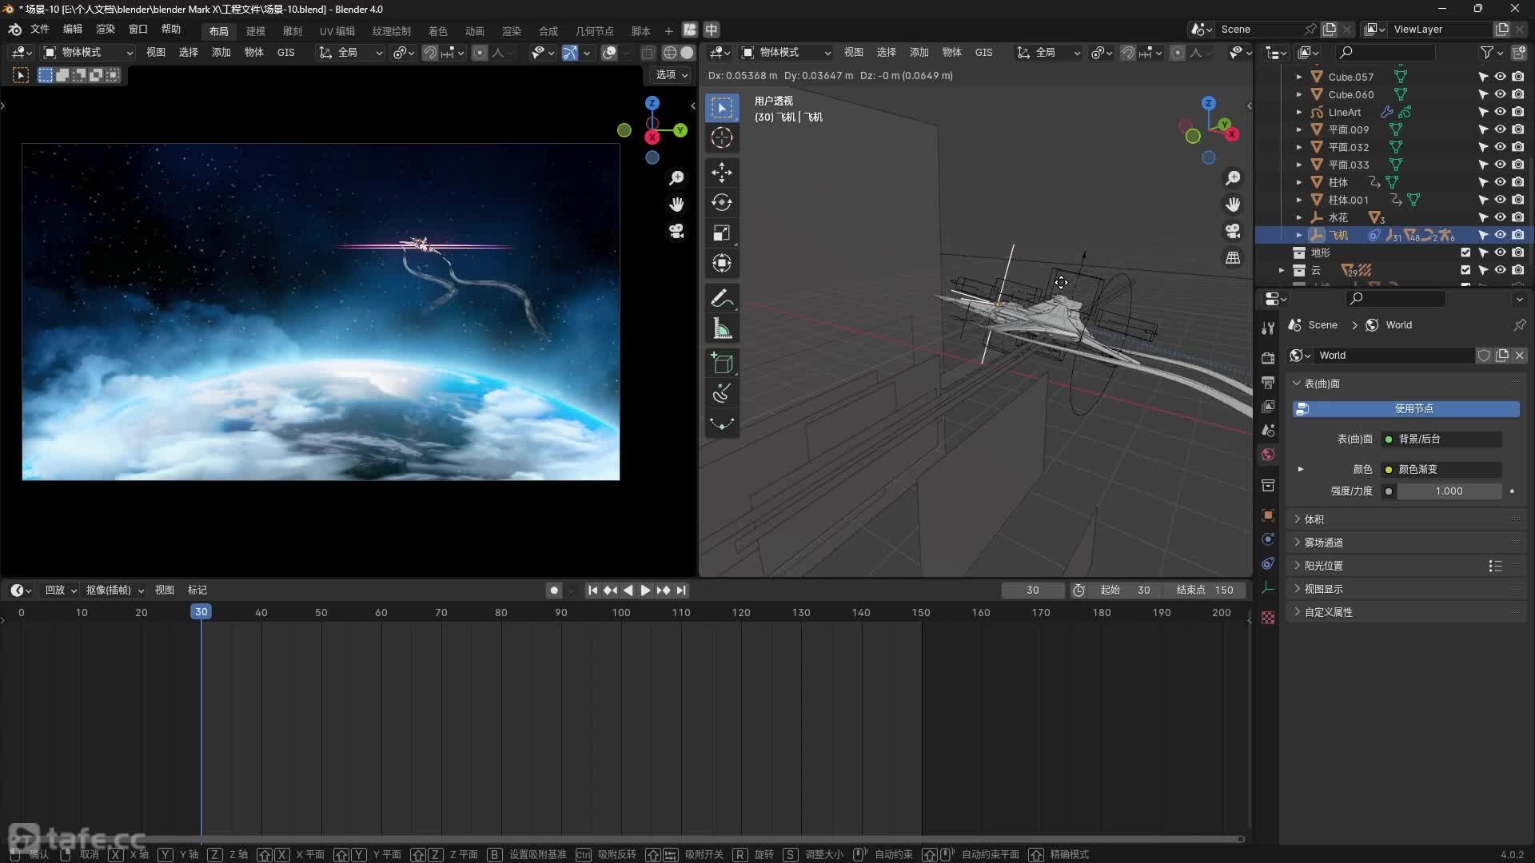
Task: Click the pan hand icon in right viewport
Action: pos(1234,205)
